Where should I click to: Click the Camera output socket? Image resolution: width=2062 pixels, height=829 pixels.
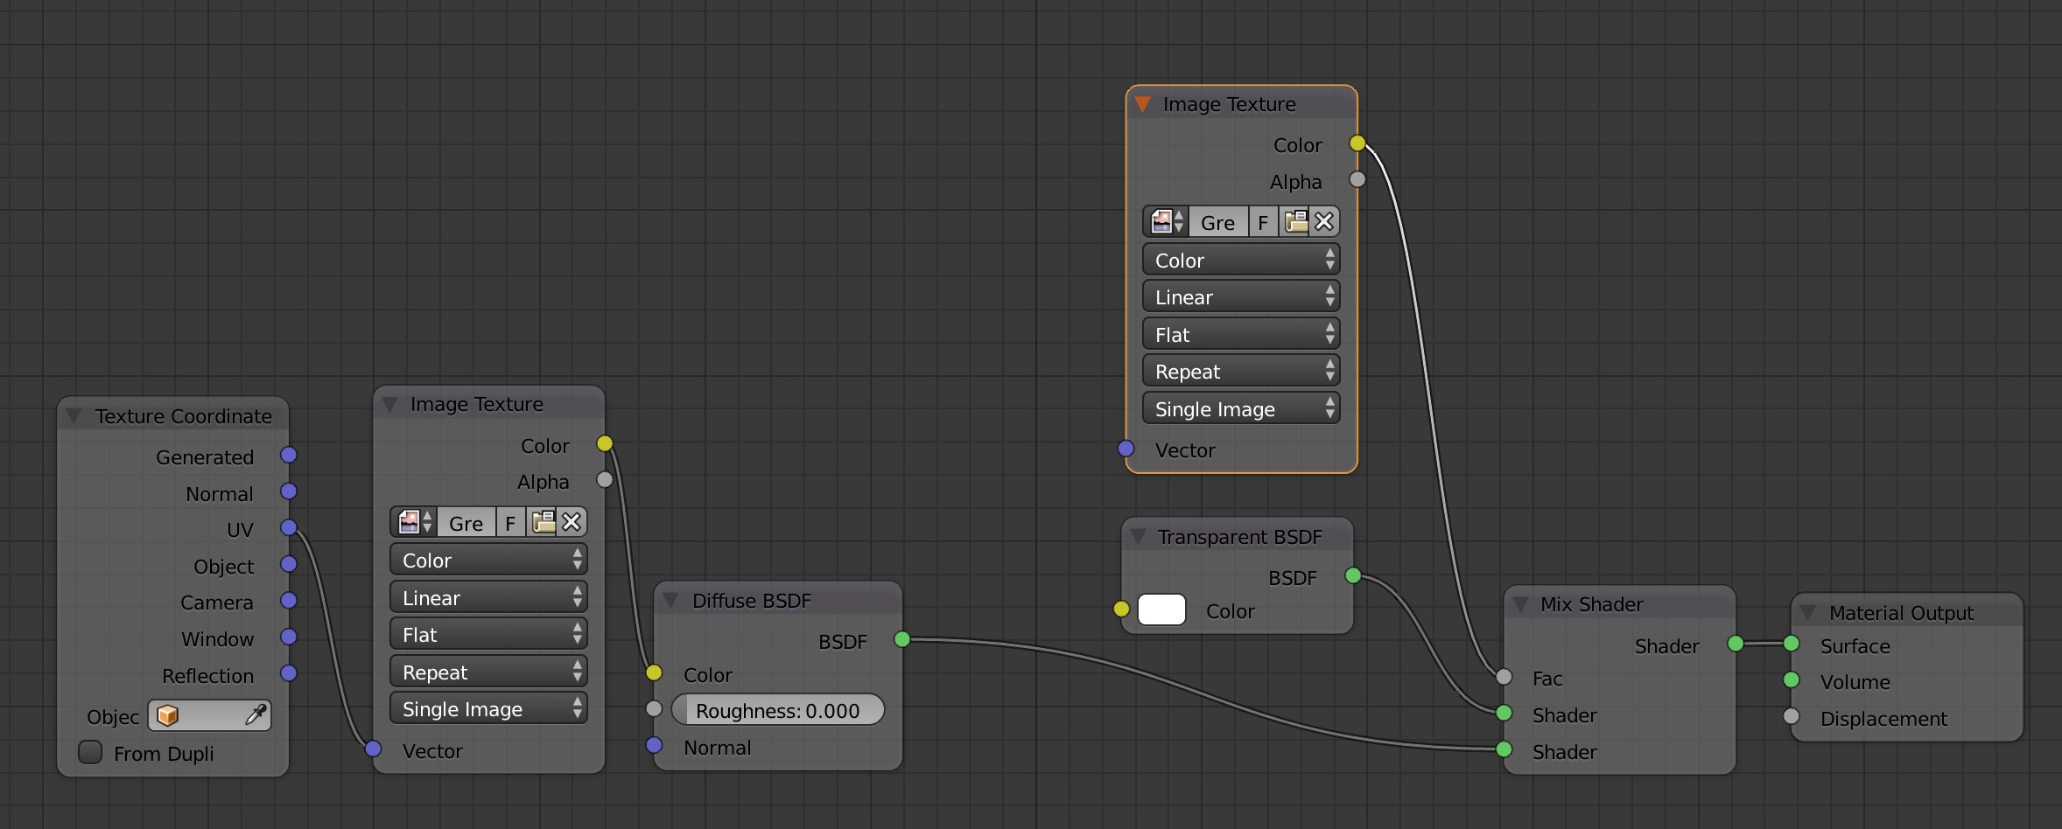(289, 601)
